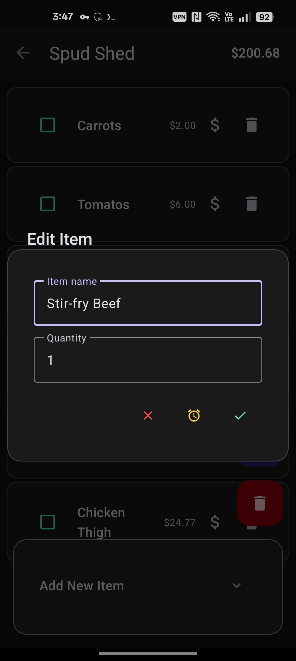Tap the dollar icon for Chicken Thigh
This screenshot has width=296, height=661.
coord(215,522)
